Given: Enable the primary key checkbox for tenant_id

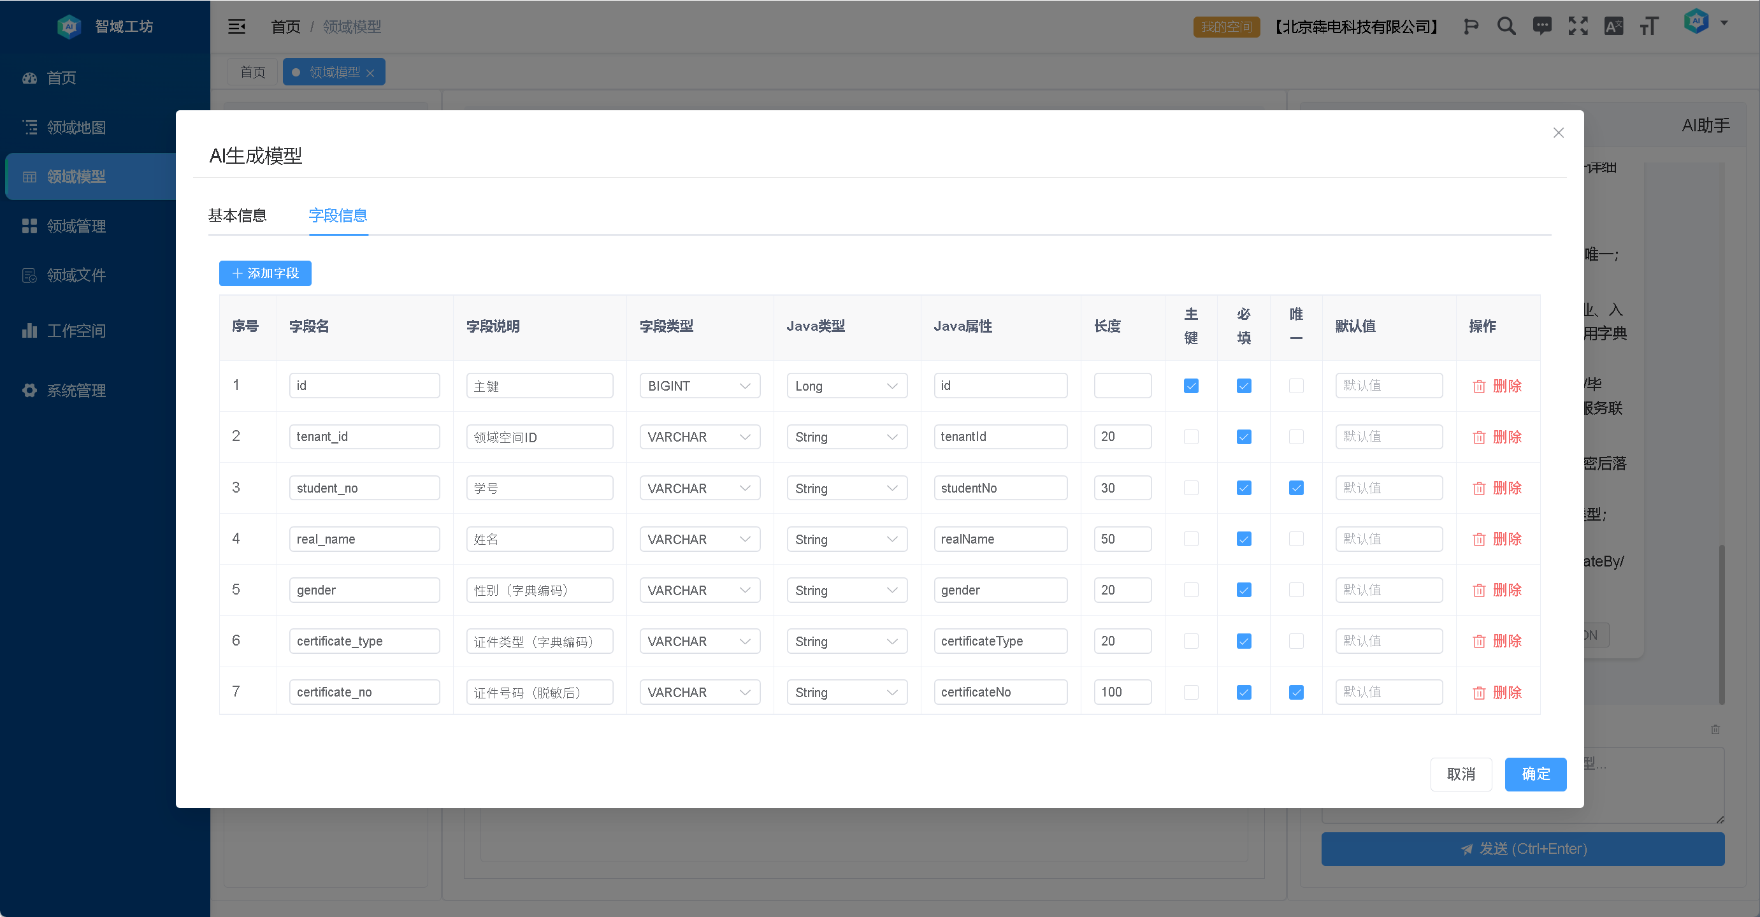Looking at the screenshot, I should click(x=1191, y=437).
